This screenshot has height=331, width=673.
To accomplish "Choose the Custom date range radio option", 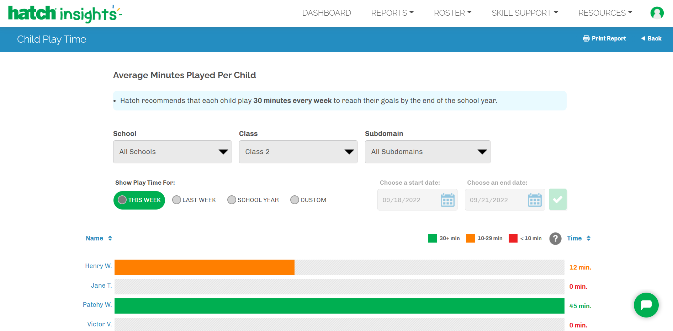I will tap(295, 200).
